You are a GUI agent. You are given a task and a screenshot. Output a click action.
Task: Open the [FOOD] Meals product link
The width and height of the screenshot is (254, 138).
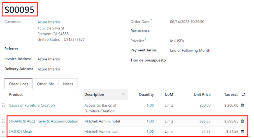[21, 132]
